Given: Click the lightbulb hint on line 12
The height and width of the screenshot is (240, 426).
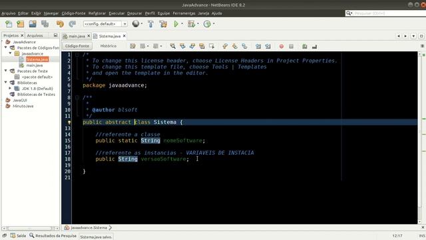Looking at the screenshot, I should 69,123.
